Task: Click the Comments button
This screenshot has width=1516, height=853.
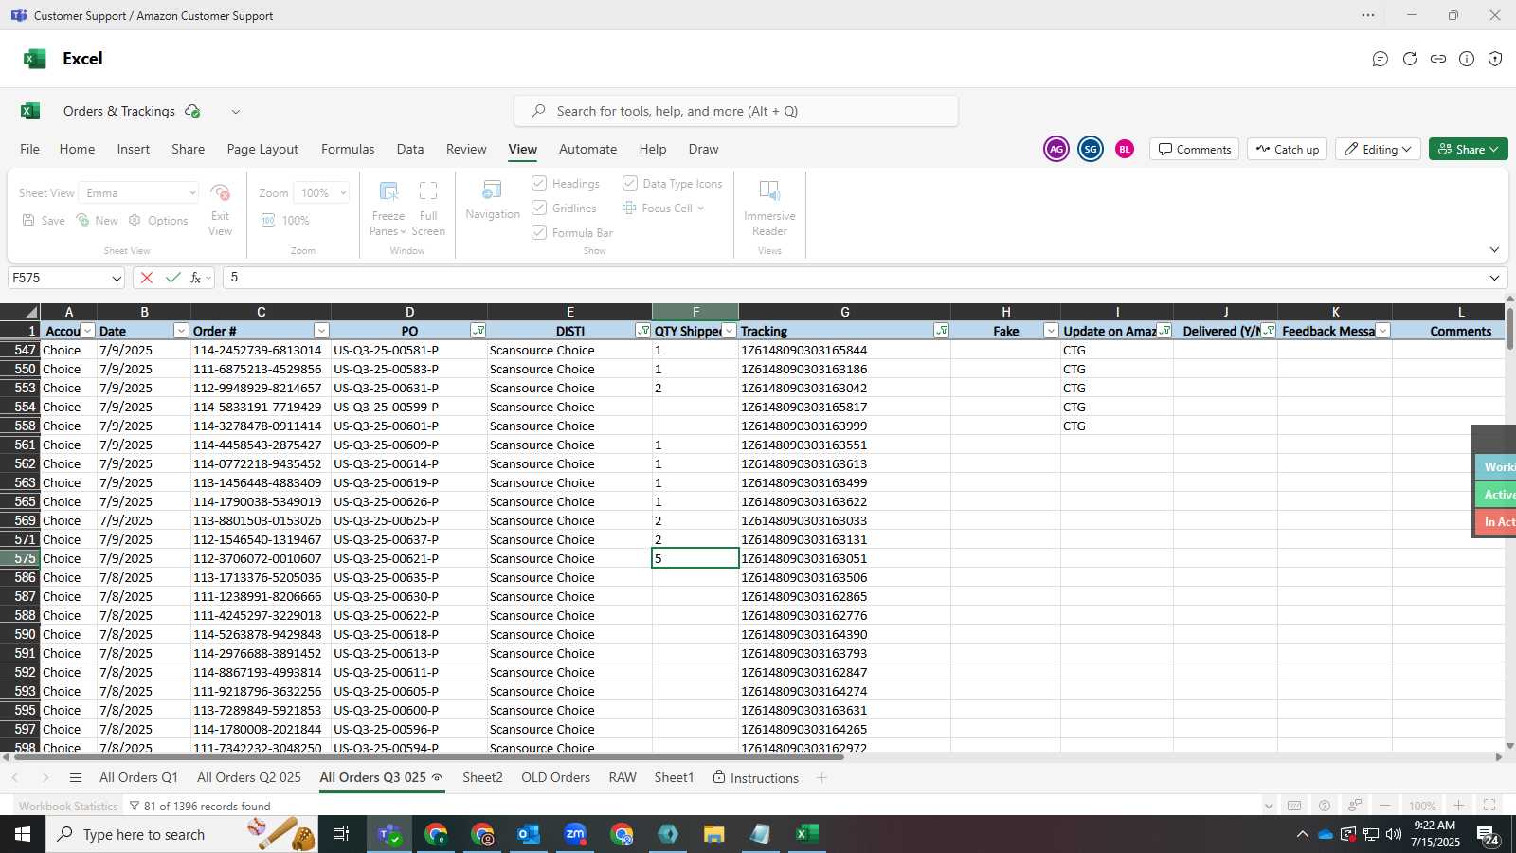Action: click(x=1195, y=150)
